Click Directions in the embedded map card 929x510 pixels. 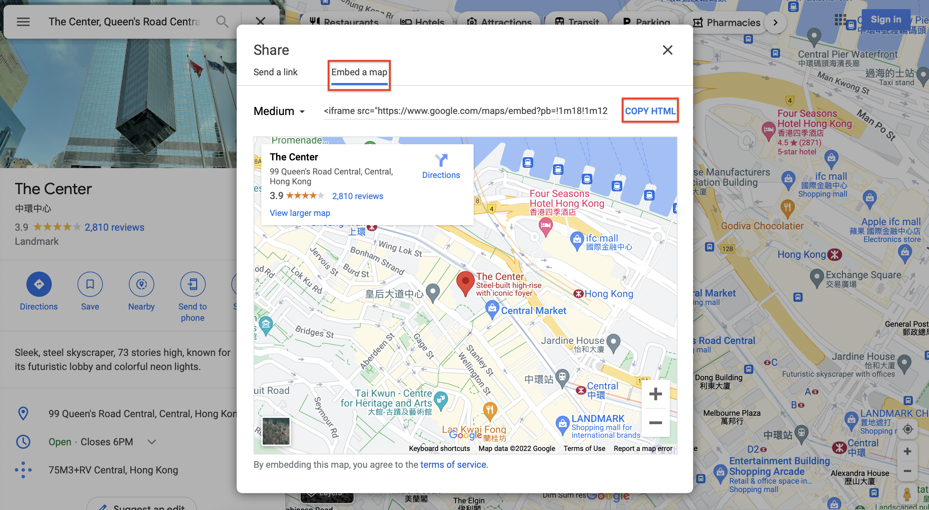click(x=441, y=166)
